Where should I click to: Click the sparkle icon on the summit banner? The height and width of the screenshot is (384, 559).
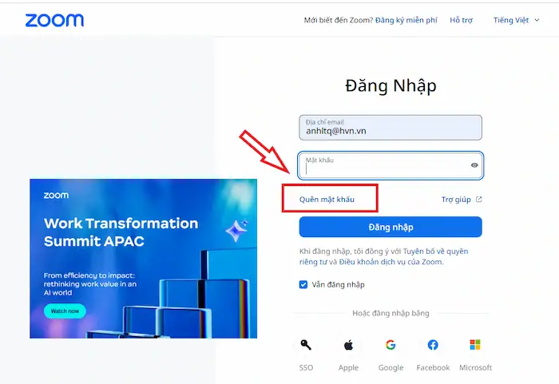click(x=236, y=231)
